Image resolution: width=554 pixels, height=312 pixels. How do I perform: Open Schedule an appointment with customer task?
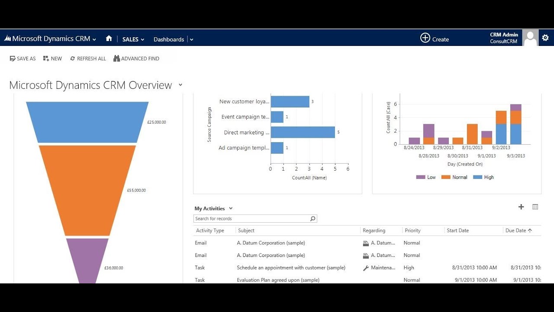pos(291,268)
